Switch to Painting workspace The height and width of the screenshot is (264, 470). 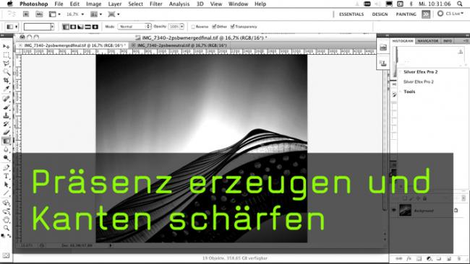(x=406, y=14)
